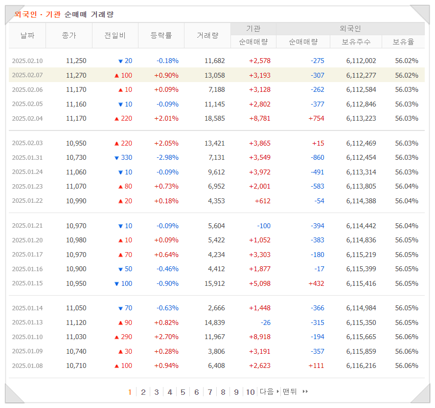This screenshot has width=435, height=408.
Task: Click the up arrow beside 290
Action: point(117,337)
